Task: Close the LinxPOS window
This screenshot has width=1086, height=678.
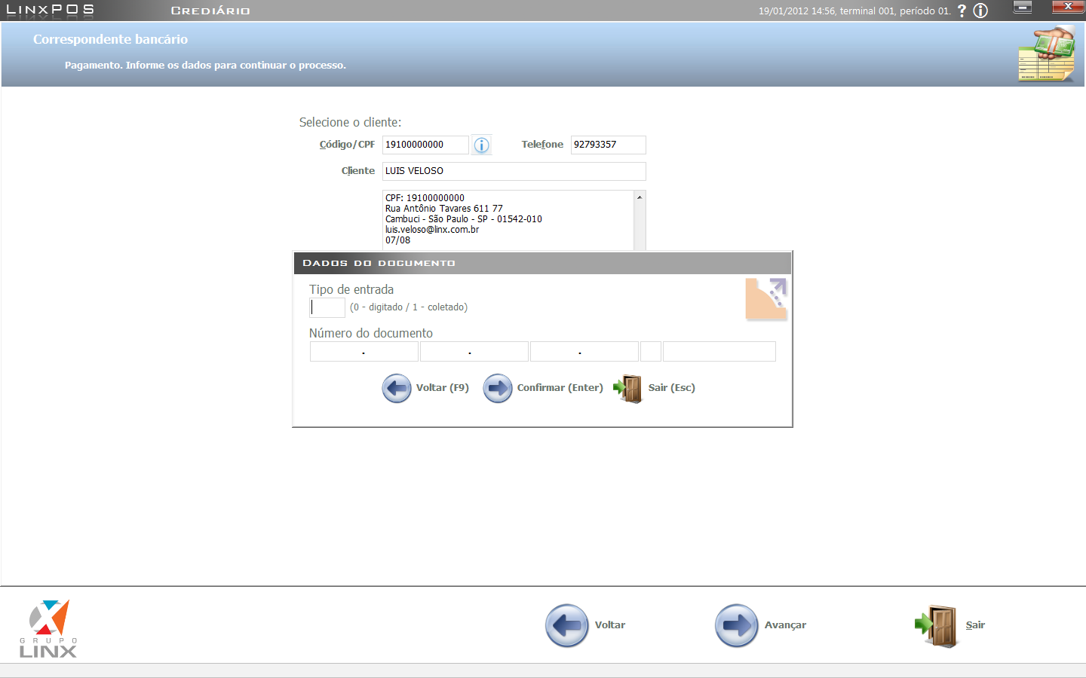Action: 1068,7
